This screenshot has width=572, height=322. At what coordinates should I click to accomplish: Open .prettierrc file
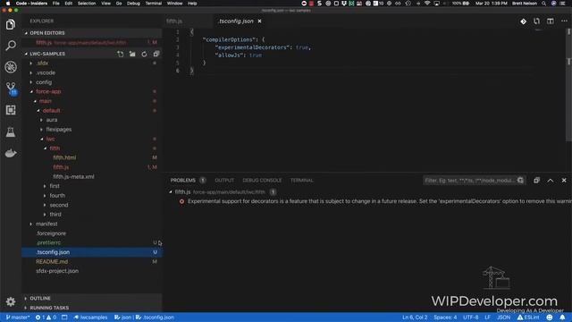tap(48, 242)
